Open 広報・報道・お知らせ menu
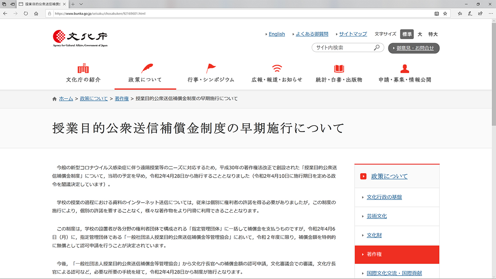The image size is (496, 279). [x=277, y=74]
